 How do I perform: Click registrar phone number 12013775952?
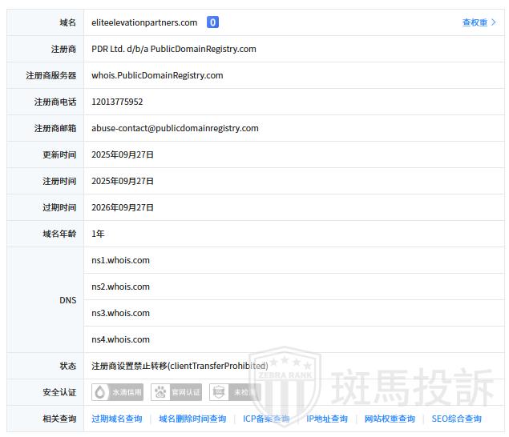click(117, 102)
